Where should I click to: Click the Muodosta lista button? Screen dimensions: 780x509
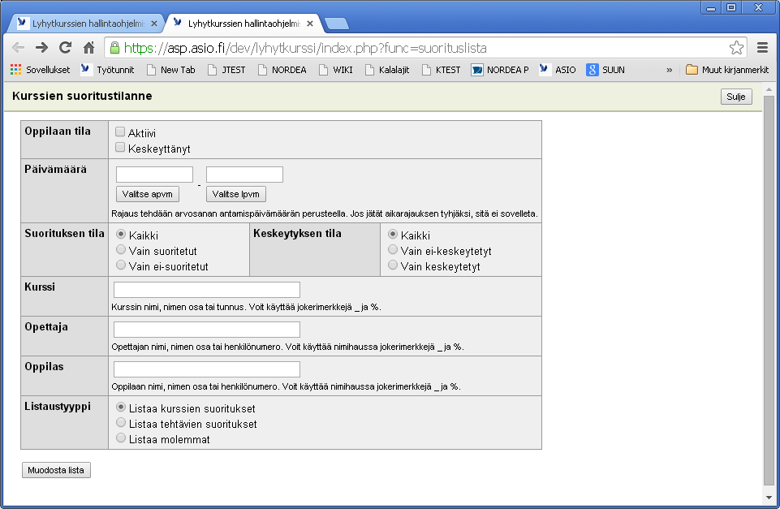tap(56, 470)
